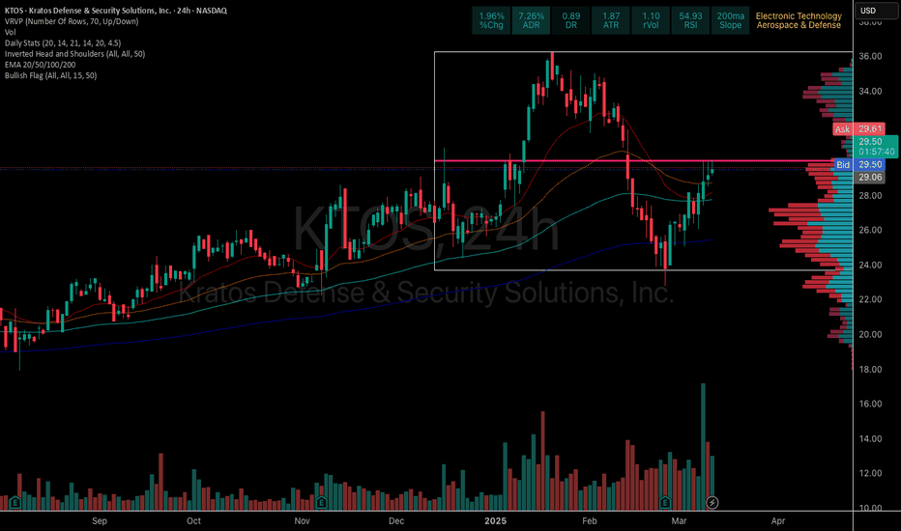Viewport: 901px width, 531px height.
Task: Click the green 29.50 last price countdown label
Action: [876, 147]
